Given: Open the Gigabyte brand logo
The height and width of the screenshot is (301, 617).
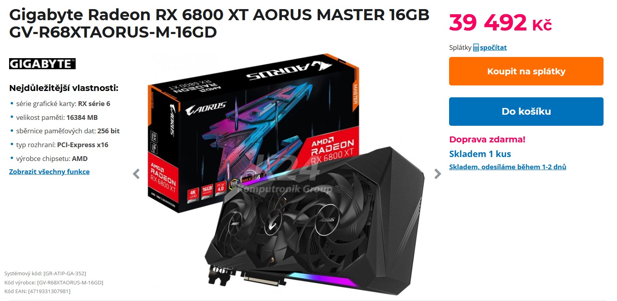Looking at the screenshot, I should point(42,64).
